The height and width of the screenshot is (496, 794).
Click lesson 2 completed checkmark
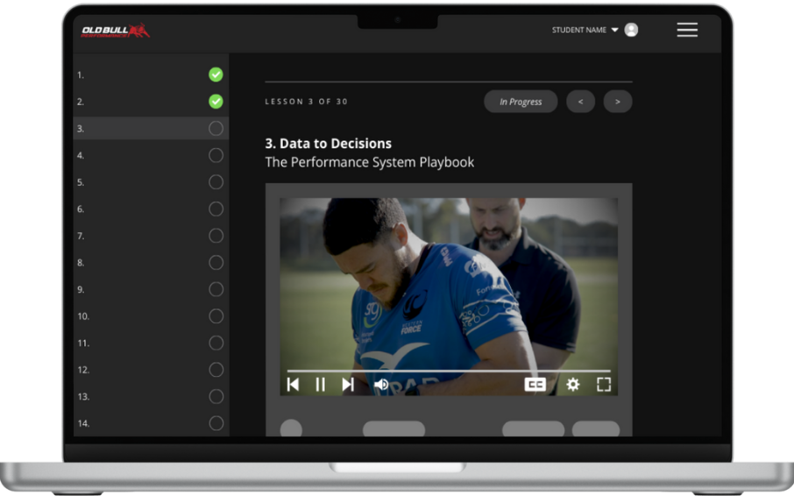point(216,102)
